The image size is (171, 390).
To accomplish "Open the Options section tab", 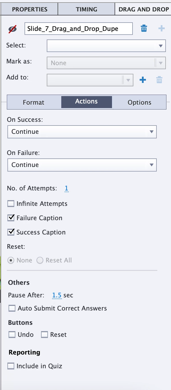I will point(139,102).
